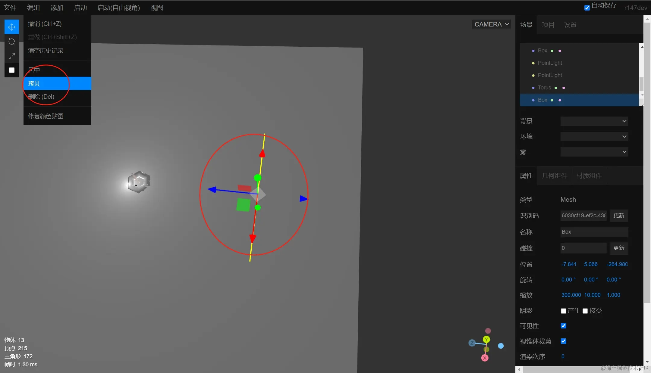651x373 pixels.
Task: Open the 背景 background dropdown
Action: coord(594,121)
